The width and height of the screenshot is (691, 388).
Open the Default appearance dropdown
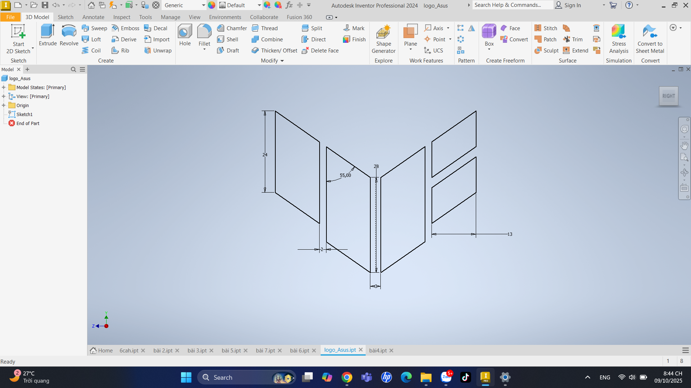[x=259, y=5]
